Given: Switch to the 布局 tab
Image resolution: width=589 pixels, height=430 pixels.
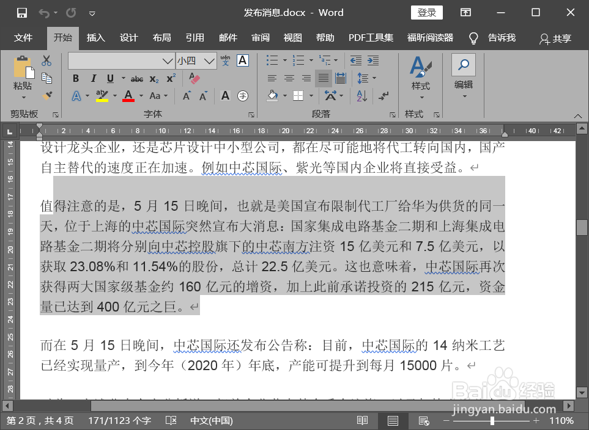Looking at the screenshot, I should [x=162, y=38].
